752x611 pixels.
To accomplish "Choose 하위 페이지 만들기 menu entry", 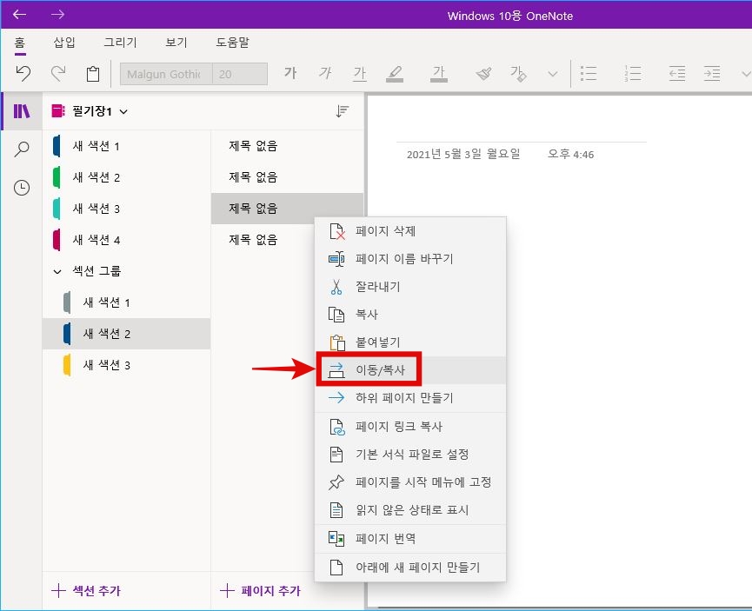I will point(410,397).
